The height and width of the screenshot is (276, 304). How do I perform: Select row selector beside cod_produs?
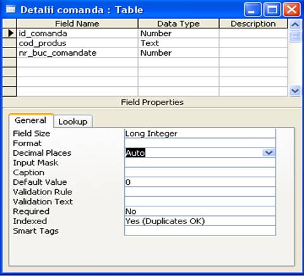[9, 43]
